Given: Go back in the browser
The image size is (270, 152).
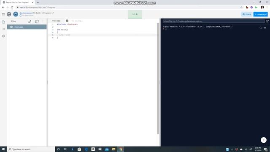Looking at the screenshot, I should coord(3,8).
